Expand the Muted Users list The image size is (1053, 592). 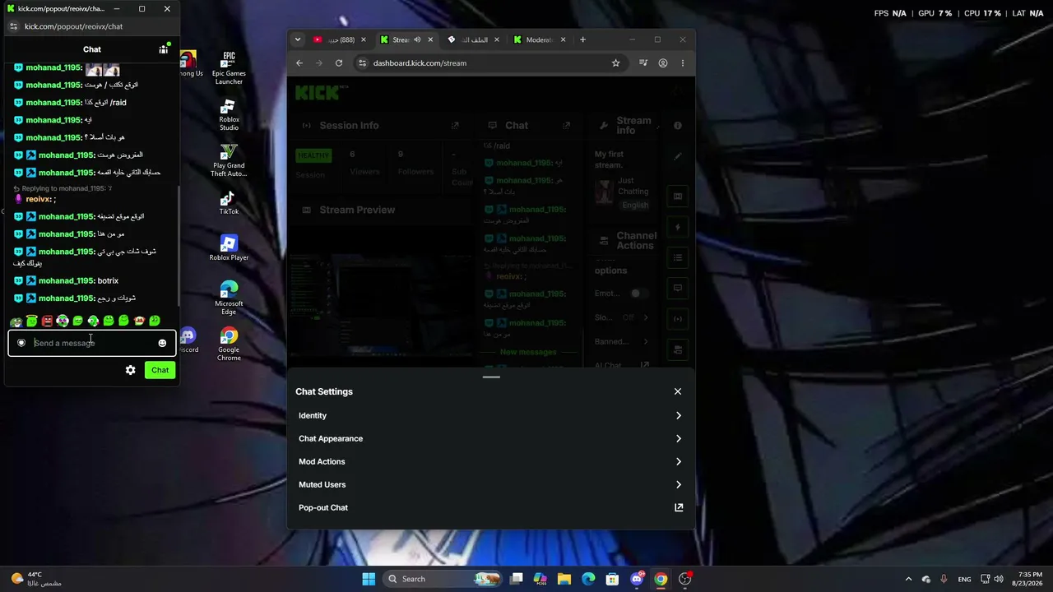pyautogui.click(x=490, y=484)
